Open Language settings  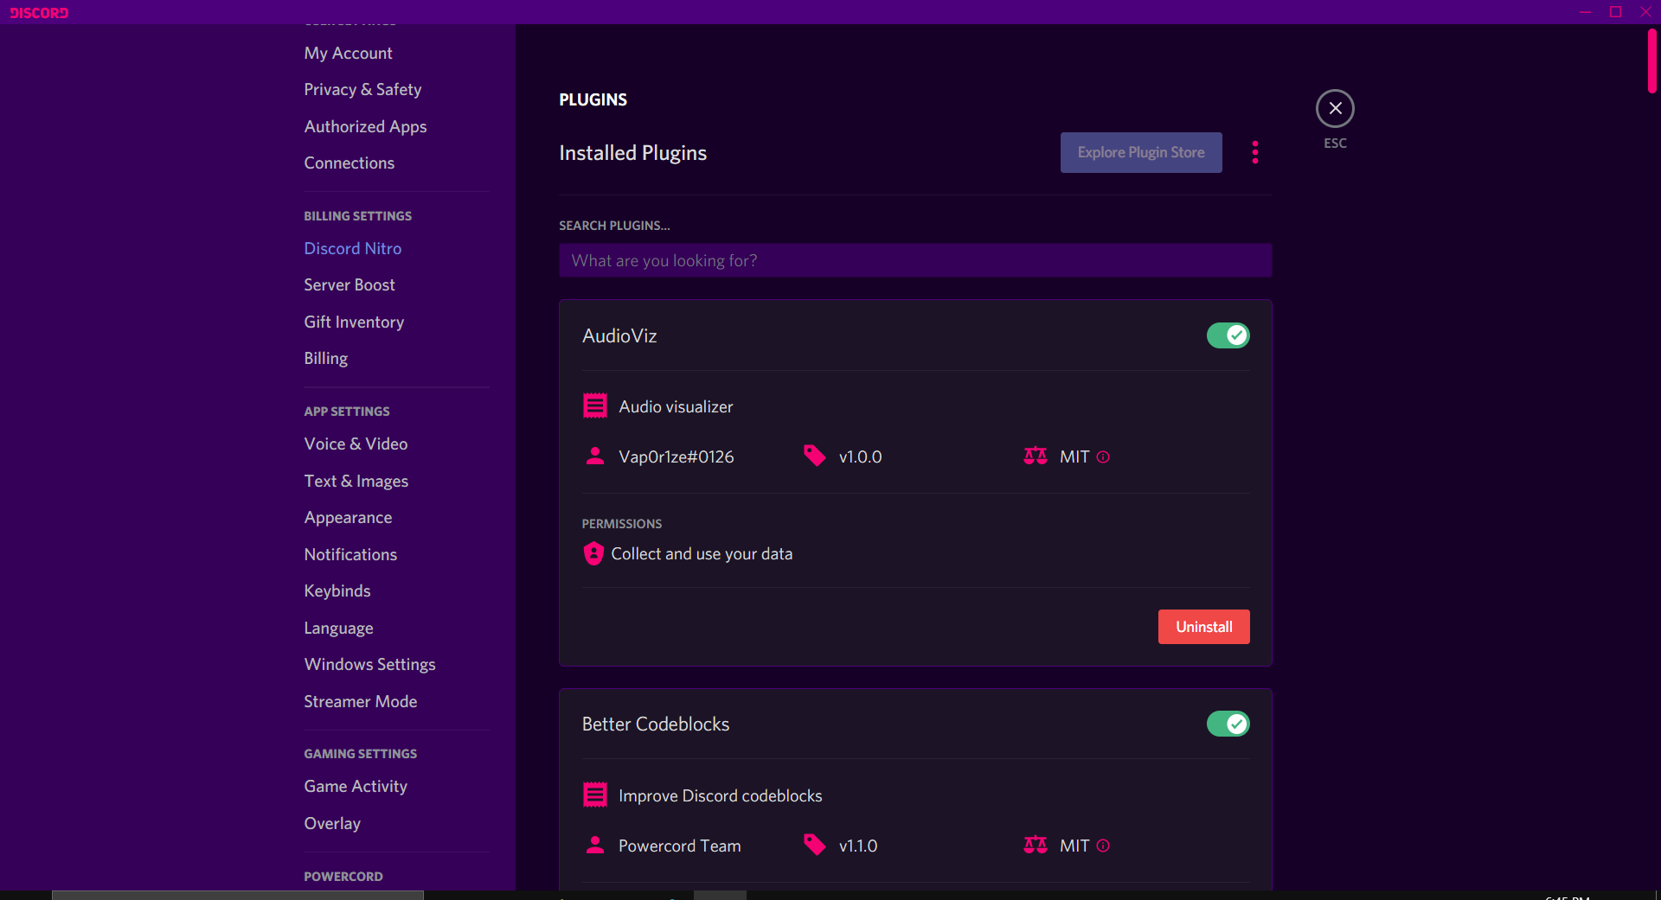(x=338, y=628)
